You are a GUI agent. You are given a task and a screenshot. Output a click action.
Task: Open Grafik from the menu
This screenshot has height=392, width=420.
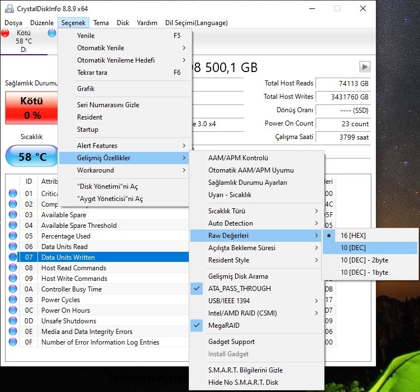[x=124, y=89]
